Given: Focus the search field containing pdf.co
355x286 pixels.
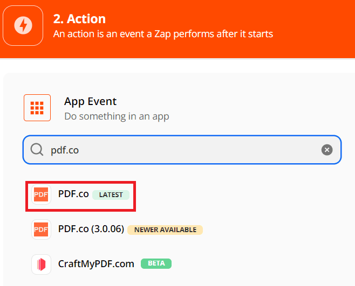Looking at the screenshot, I should coord(183,150).
